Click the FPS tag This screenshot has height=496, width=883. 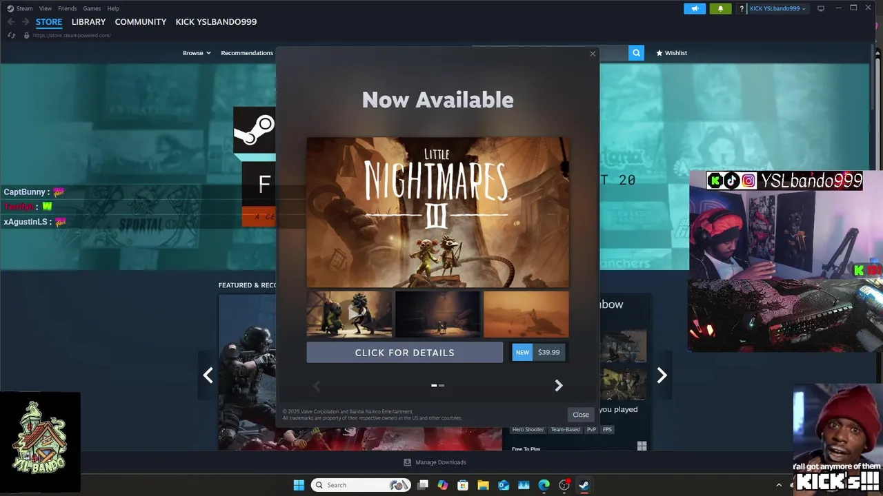pos(607,429)
